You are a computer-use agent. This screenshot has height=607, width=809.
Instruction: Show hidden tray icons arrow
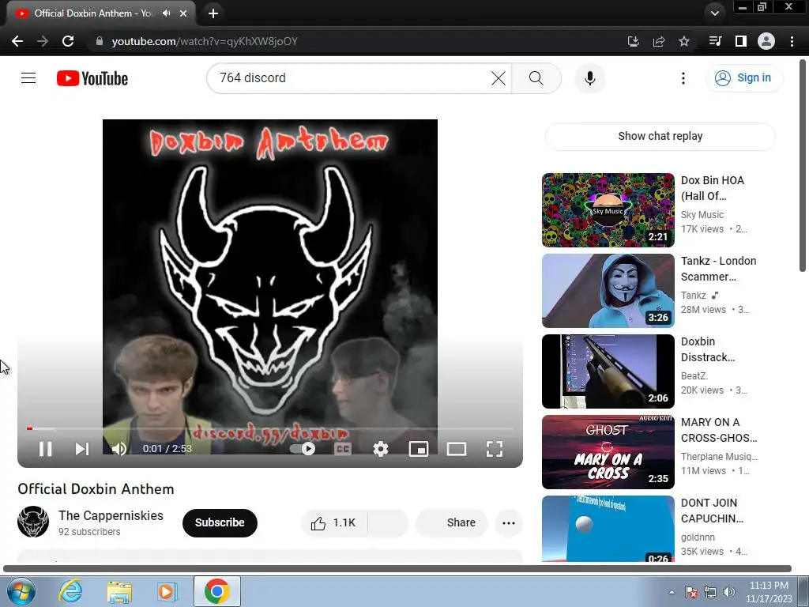pyautogui.click(x=672, y=592)
